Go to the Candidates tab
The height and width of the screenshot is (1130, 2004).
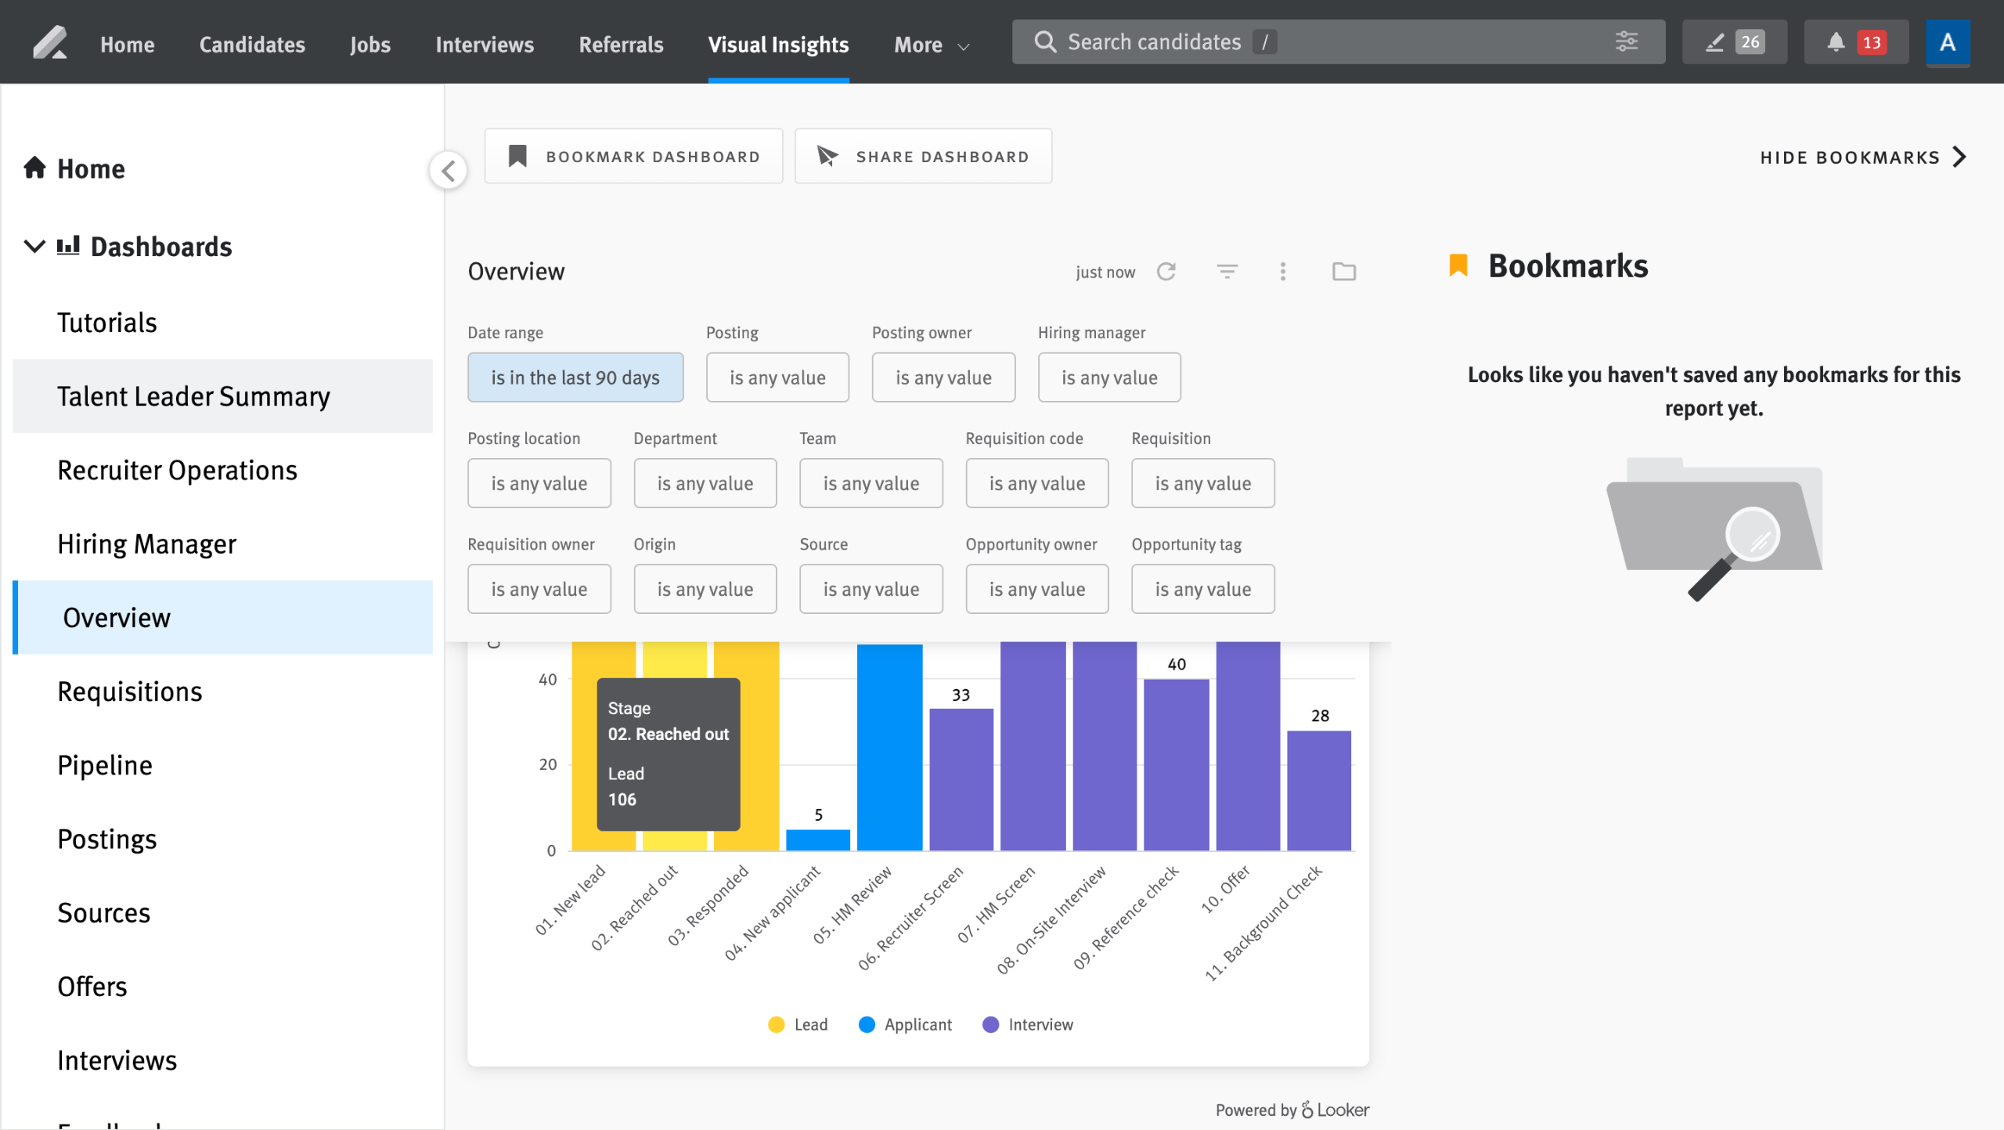coord(252,45)
